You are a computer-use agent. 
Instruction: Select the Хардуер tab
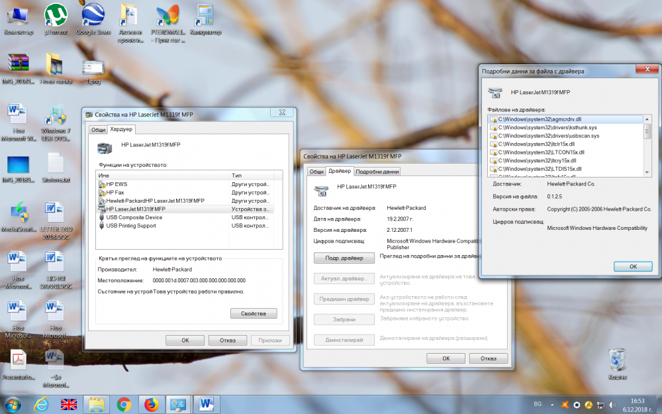[121, 129]
